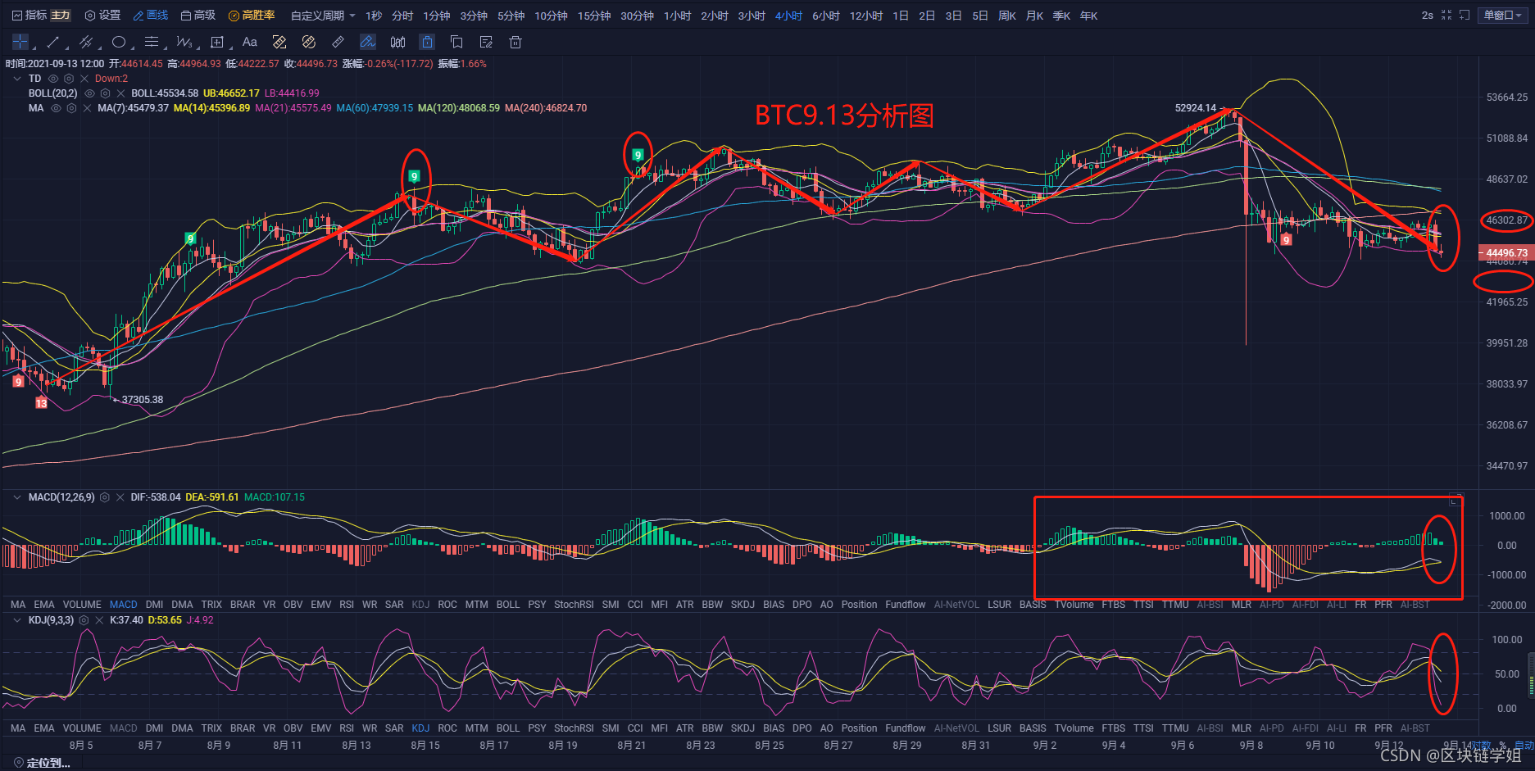Close the KDJ(9,3,3) panel

[99, 620]
